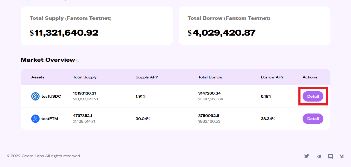This screenshot has width=351, height=167.
Task: Select the testFTM asset name
Action: [49, 119]
